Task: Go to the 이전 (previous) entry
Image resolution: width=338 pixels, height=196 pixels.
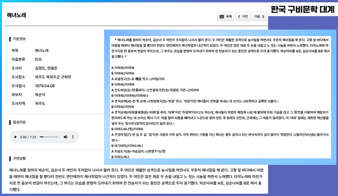Action: point(243,17)
